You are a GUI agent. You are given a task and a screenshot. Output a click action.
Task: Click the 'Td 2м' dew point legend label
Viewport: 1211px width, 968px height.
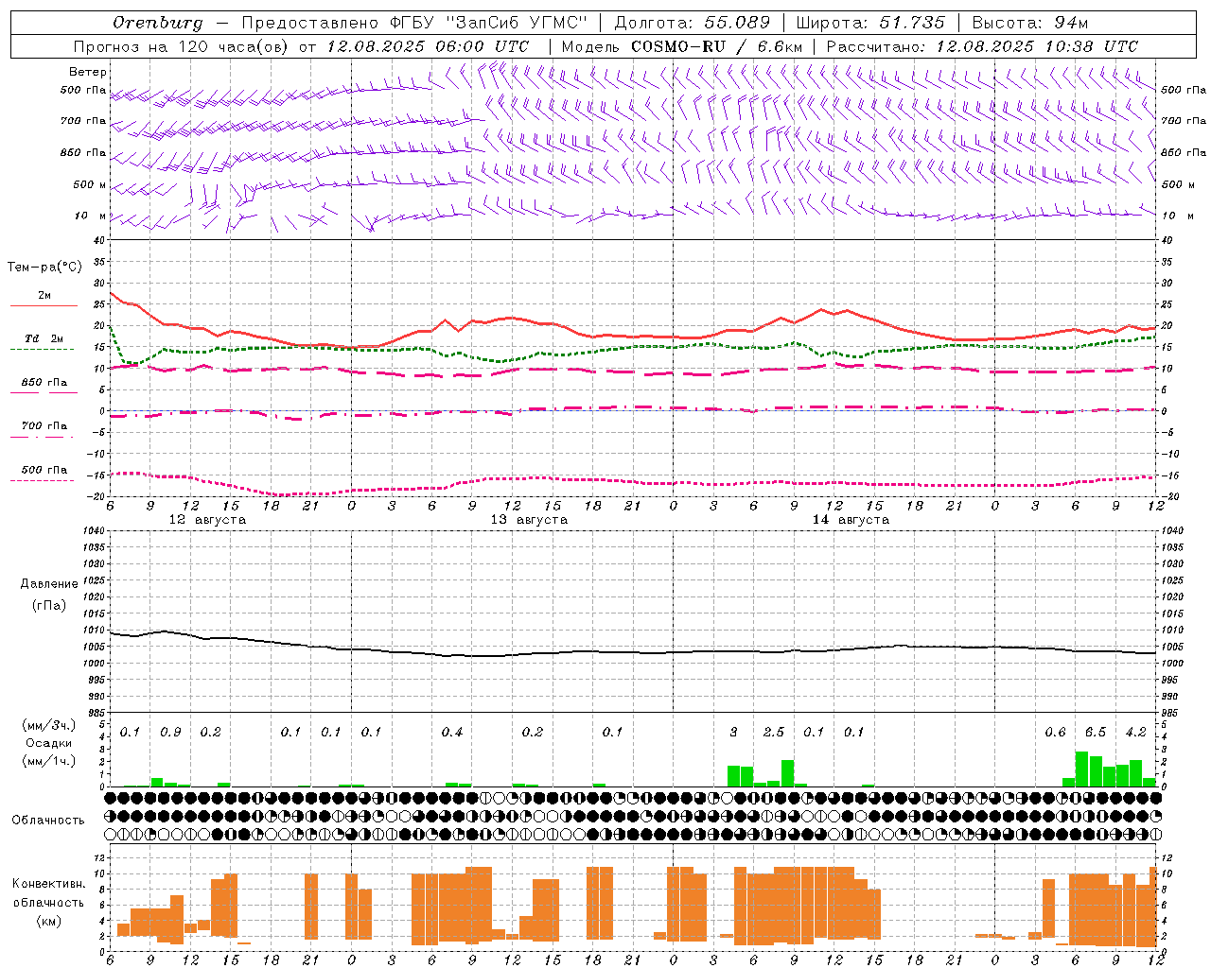click(x=44, y=338)
